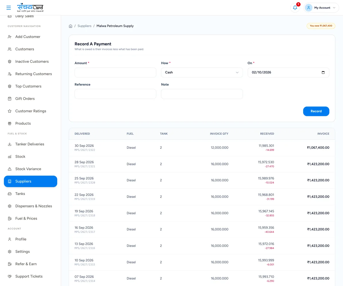Focus the Amount input field
Image resolution: width=343 pixels, height=286 pixels.
[115, 72]
